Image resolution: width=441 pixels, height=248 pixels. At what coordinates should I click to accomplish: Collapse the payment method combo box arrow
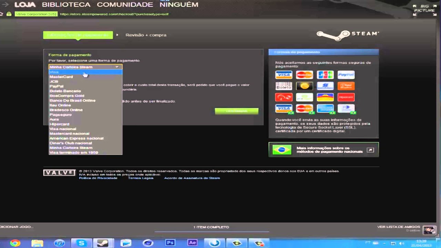pos(117,67)
